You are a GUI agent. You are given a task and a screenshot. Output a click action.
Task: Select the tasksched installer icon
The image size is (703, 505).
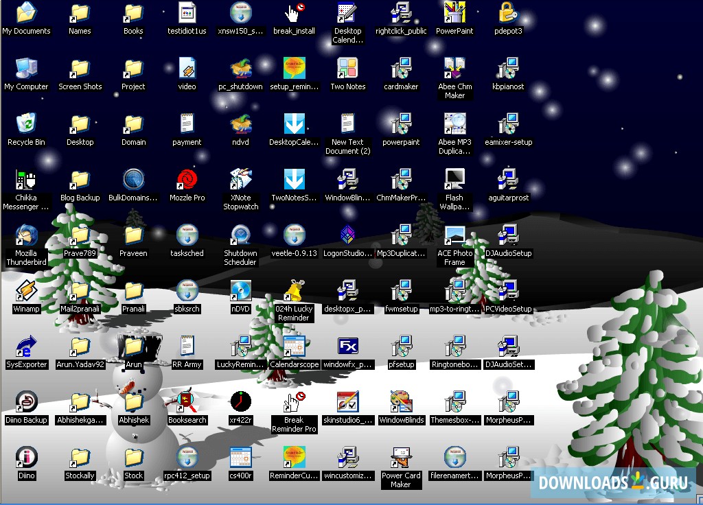[x=187, y=235]
